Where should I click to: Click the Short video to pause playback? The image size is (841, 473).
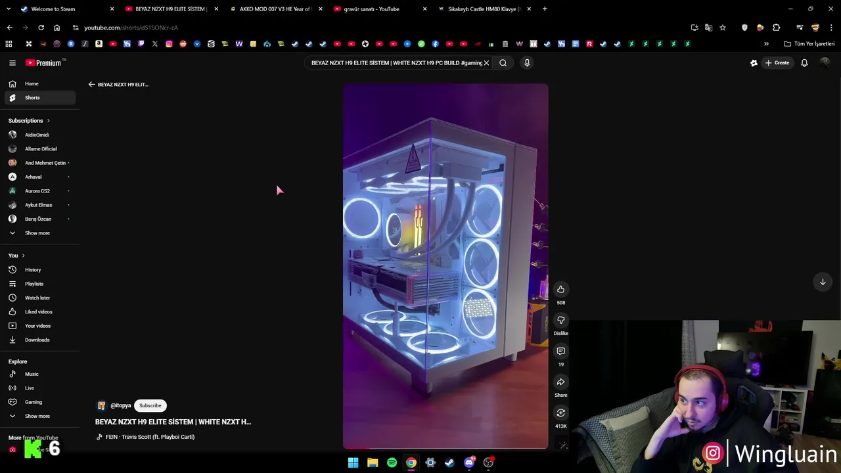point(445,266)
